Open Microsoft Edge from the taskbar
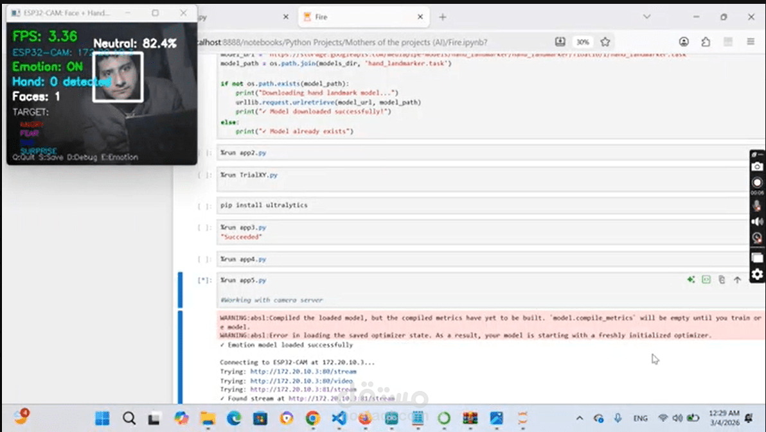 pyautogui.click(x=234, y=419)
